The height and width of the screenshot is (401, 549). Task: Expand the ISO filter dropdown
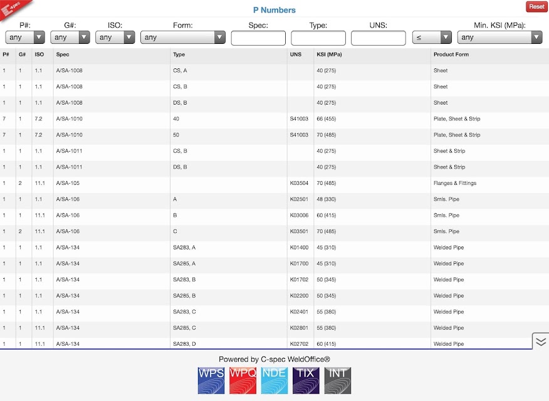point(115,38)
